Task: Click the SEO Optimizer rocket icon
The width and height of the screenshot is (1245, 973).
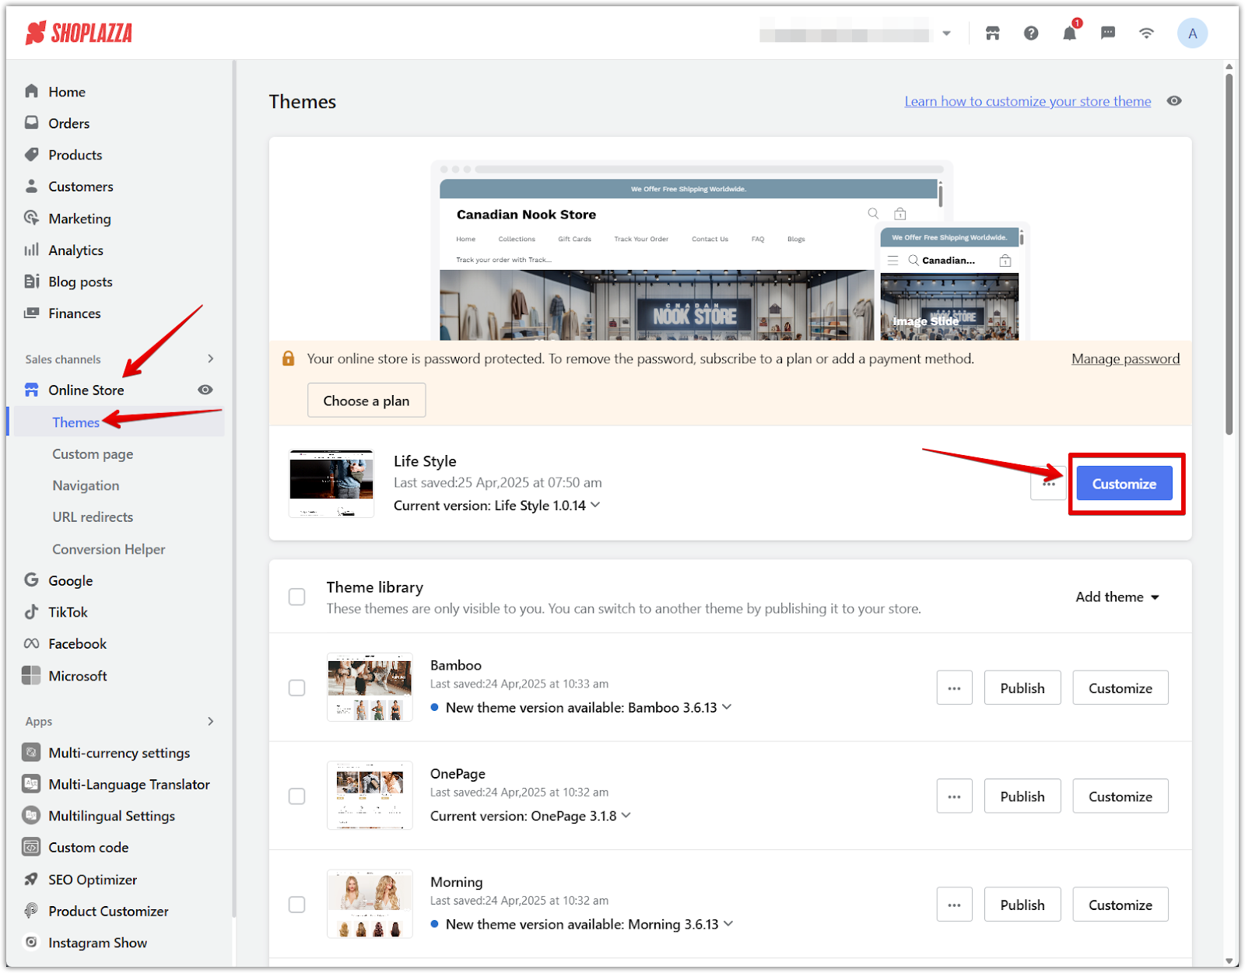Action: coord(31,879)
